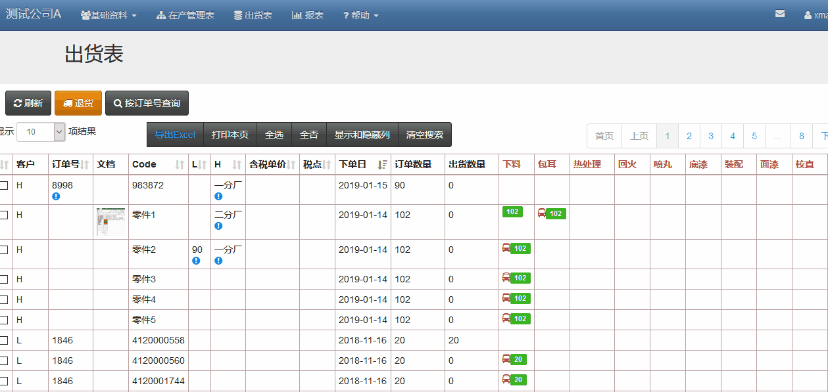Expand the 帮助 menu
Viewport: 828px width, 392px height.
(361, 15)
